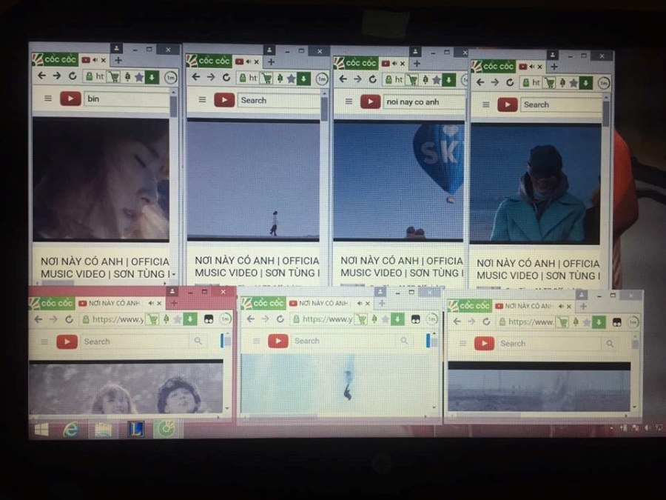Click page scrollbar in teal coat man window

(606, 114)
